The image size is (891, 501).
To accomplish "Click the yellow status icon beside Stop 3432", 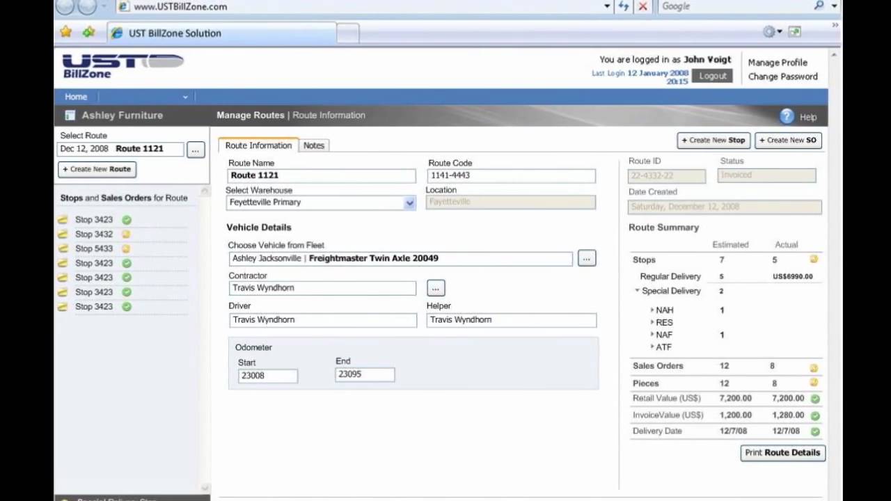I will pos(127,234).
